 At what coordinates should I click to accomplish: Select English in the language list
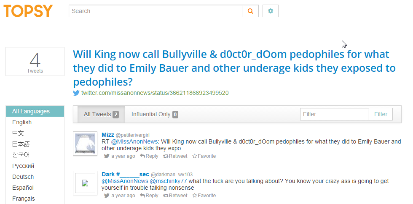point(22,122)
